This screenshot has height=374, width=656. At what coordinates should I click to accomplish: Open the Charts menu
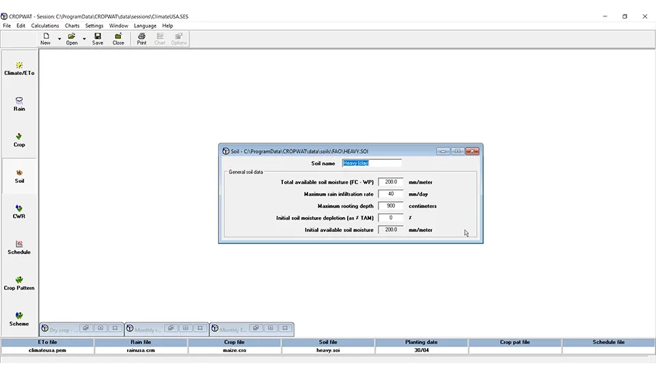click(72, 26)
